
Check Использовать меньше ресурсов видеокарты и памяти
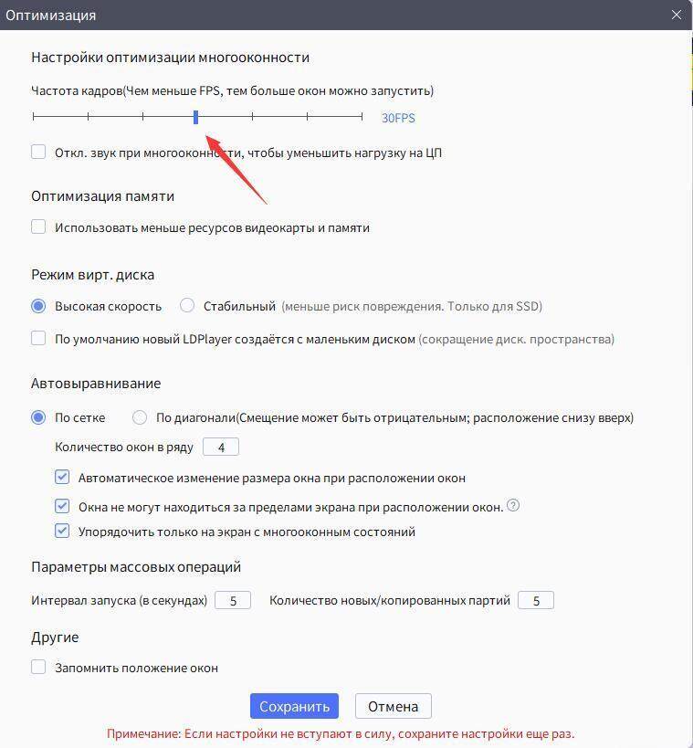(x=38, y=227)
